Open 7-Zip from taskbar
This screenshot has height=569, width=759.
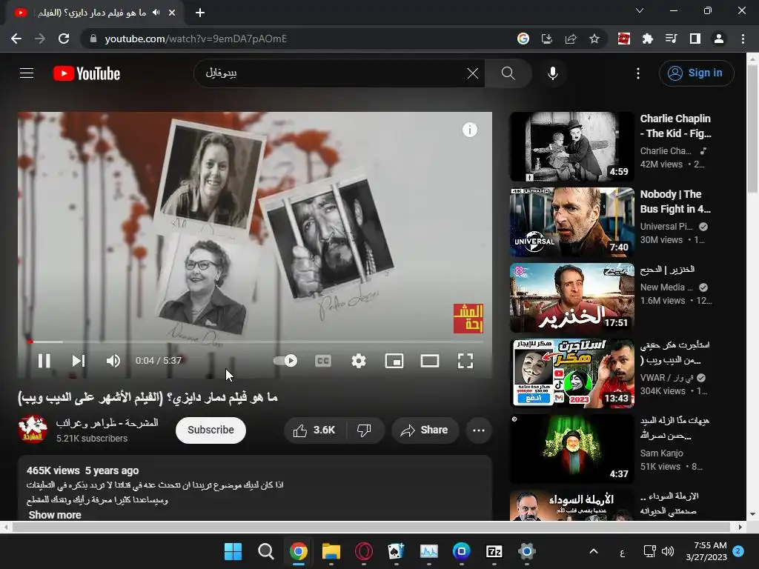(x=494, y=551)
